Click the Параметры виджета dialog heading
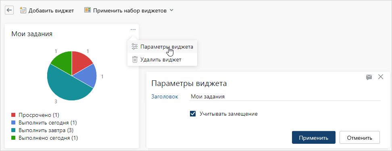The image size is (392, 151). tap(189, 84)
